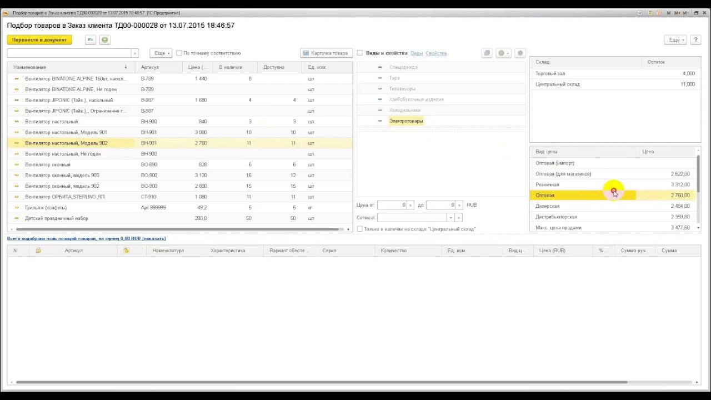Select the 'Дистрибьюторская' price type
The height and width of the screenshot is (400, 711).
point(613,217)
